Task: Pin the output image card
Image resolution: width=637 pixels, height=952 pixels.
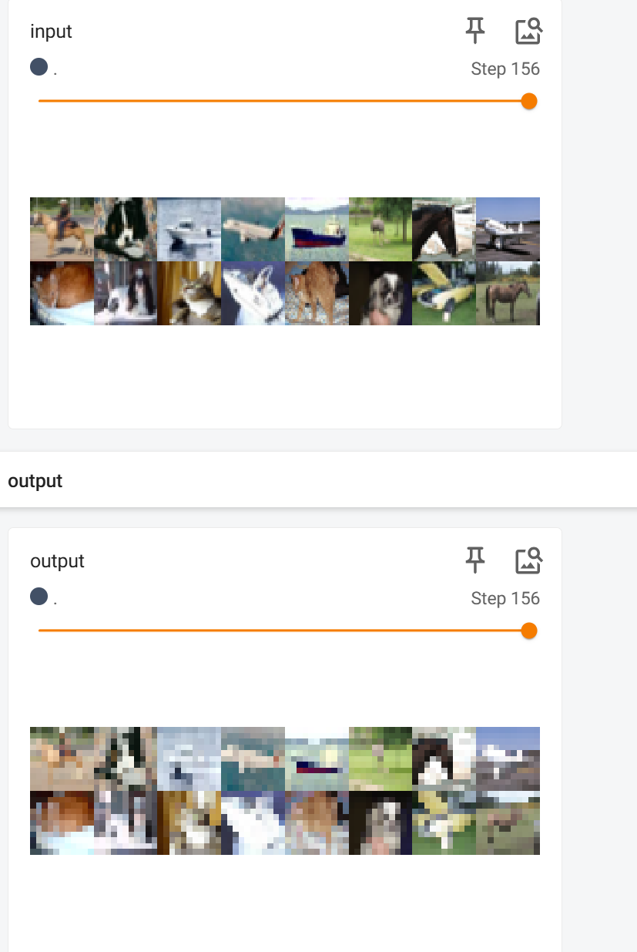Action: pos(475,560)
